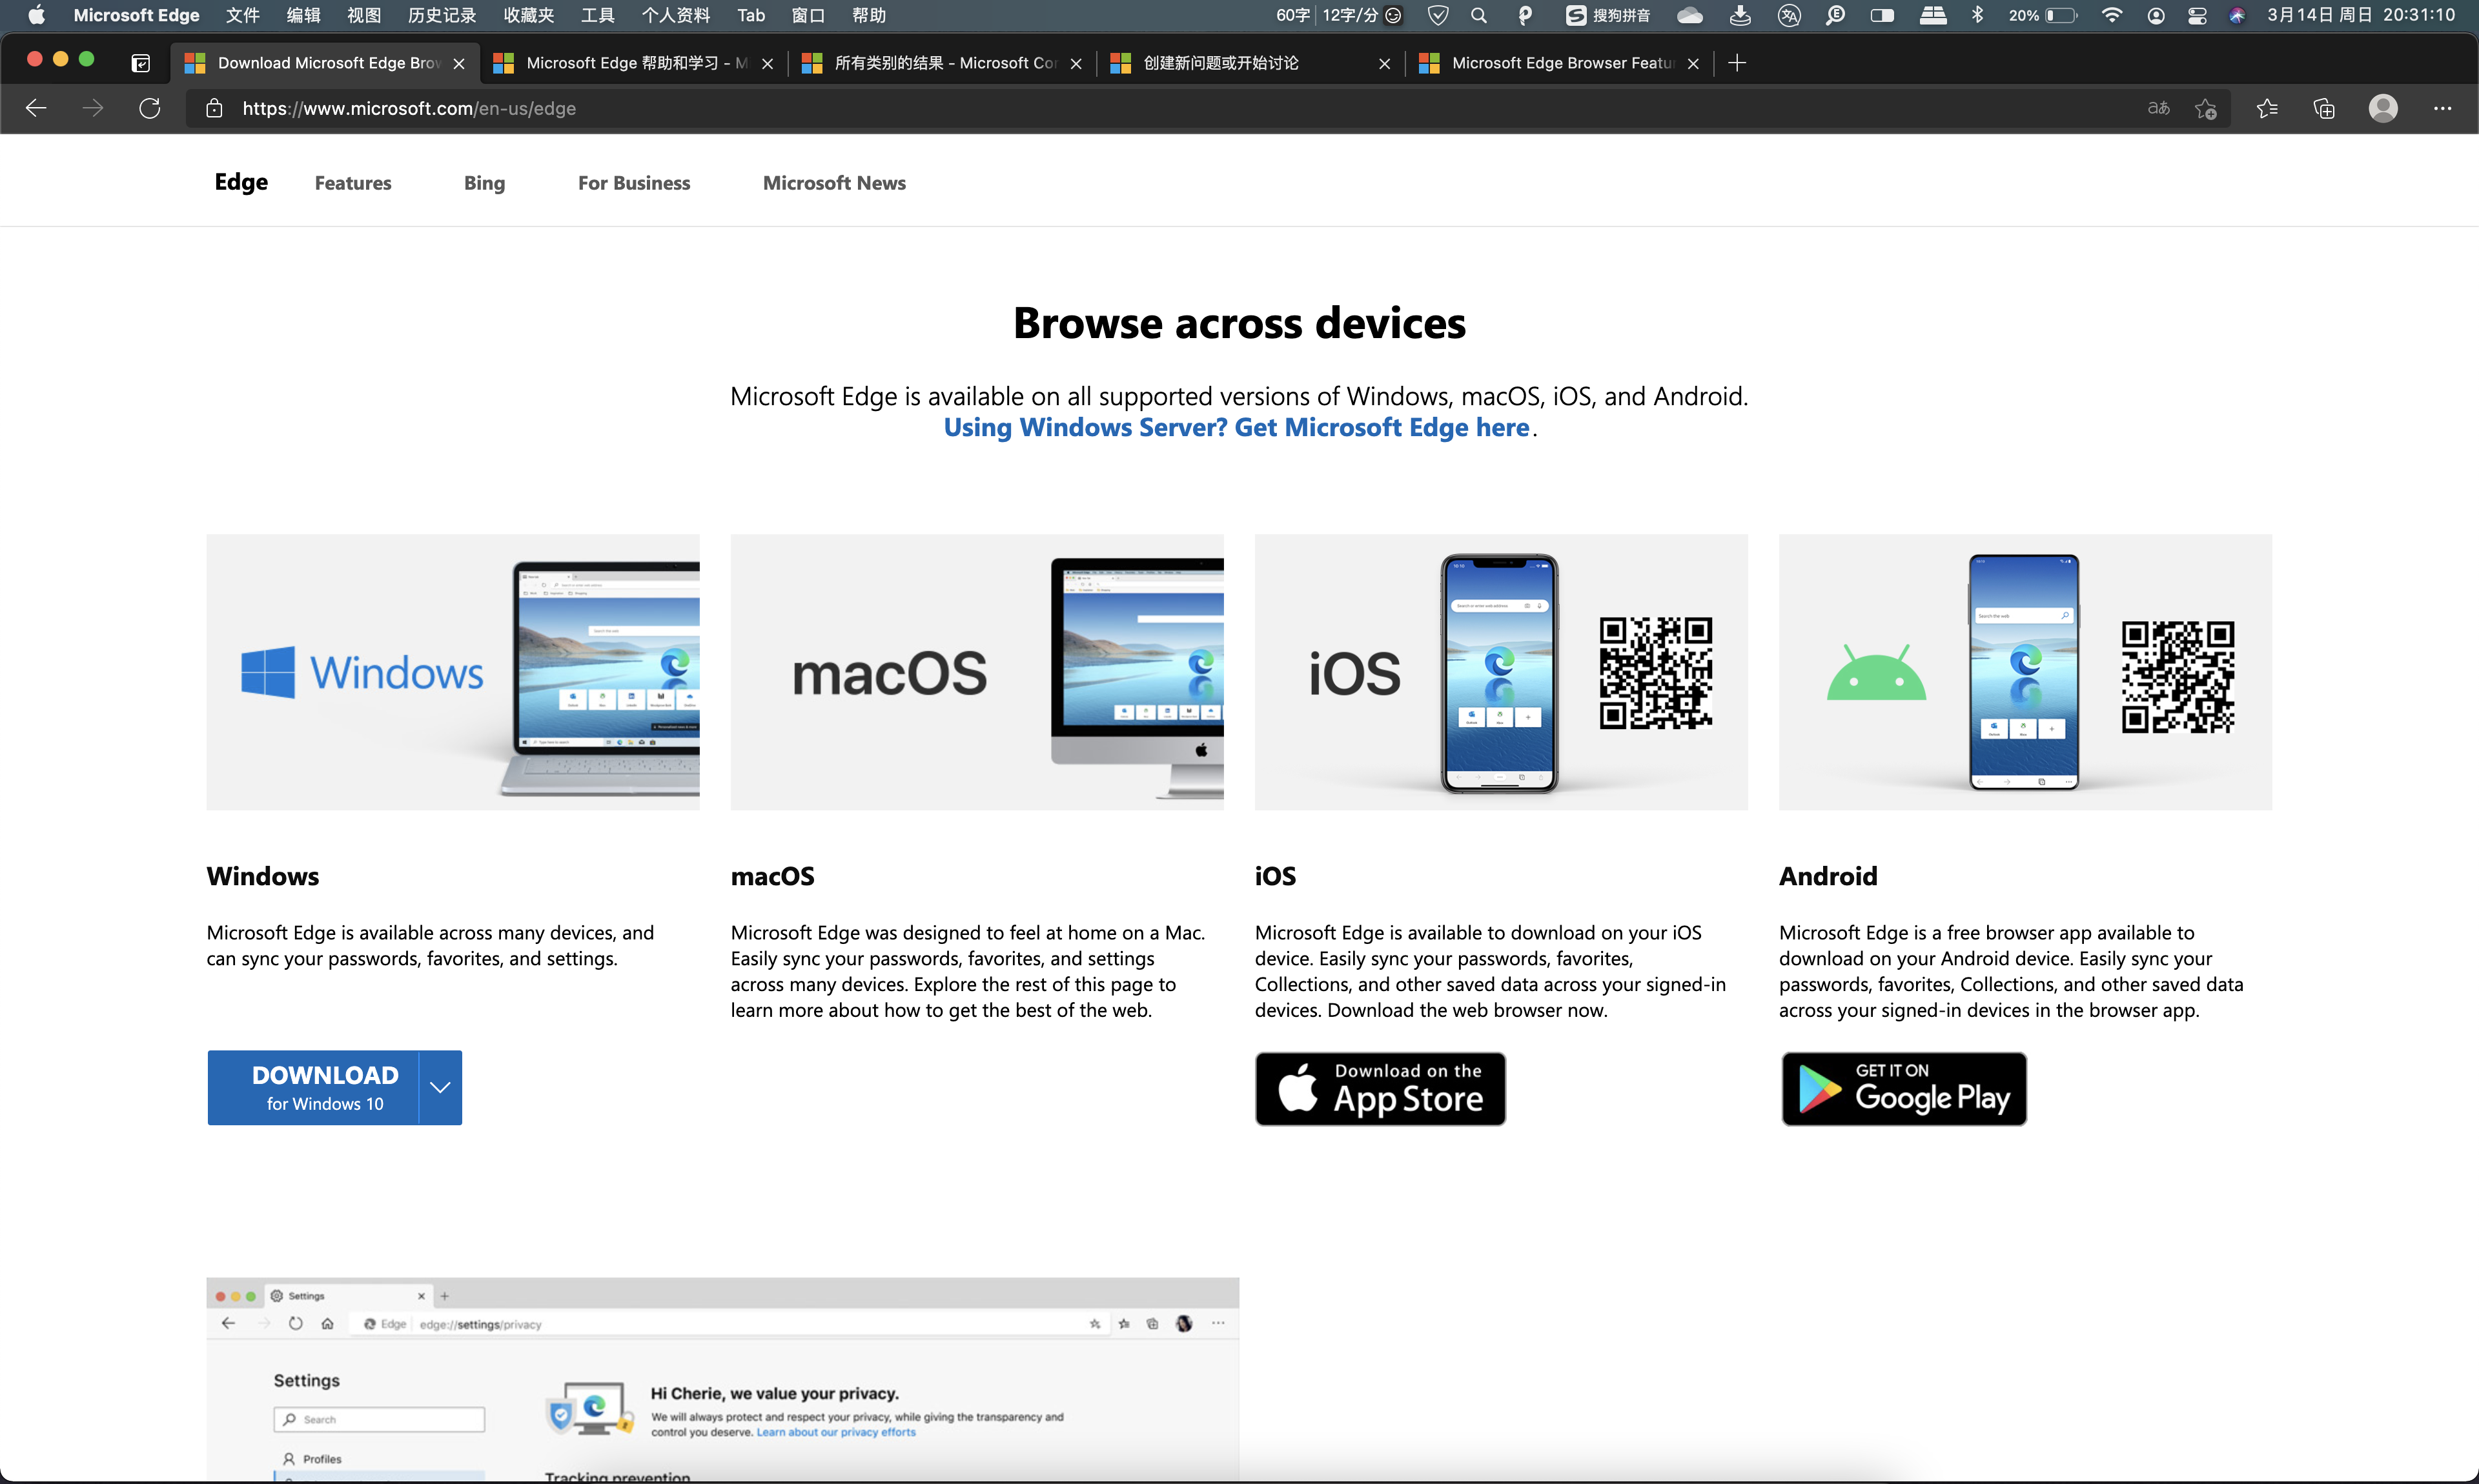Open the profile avatar icon
This screenshot has width=2479, height=1484.
(2383, 108)
